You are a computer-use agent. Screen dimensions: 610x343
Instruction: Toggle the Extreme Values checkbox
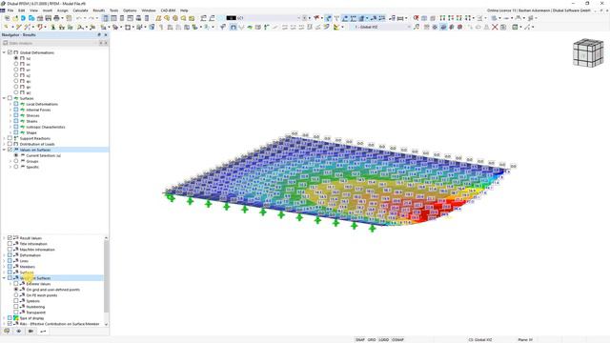pyautogui.click(x=16, y=284)
